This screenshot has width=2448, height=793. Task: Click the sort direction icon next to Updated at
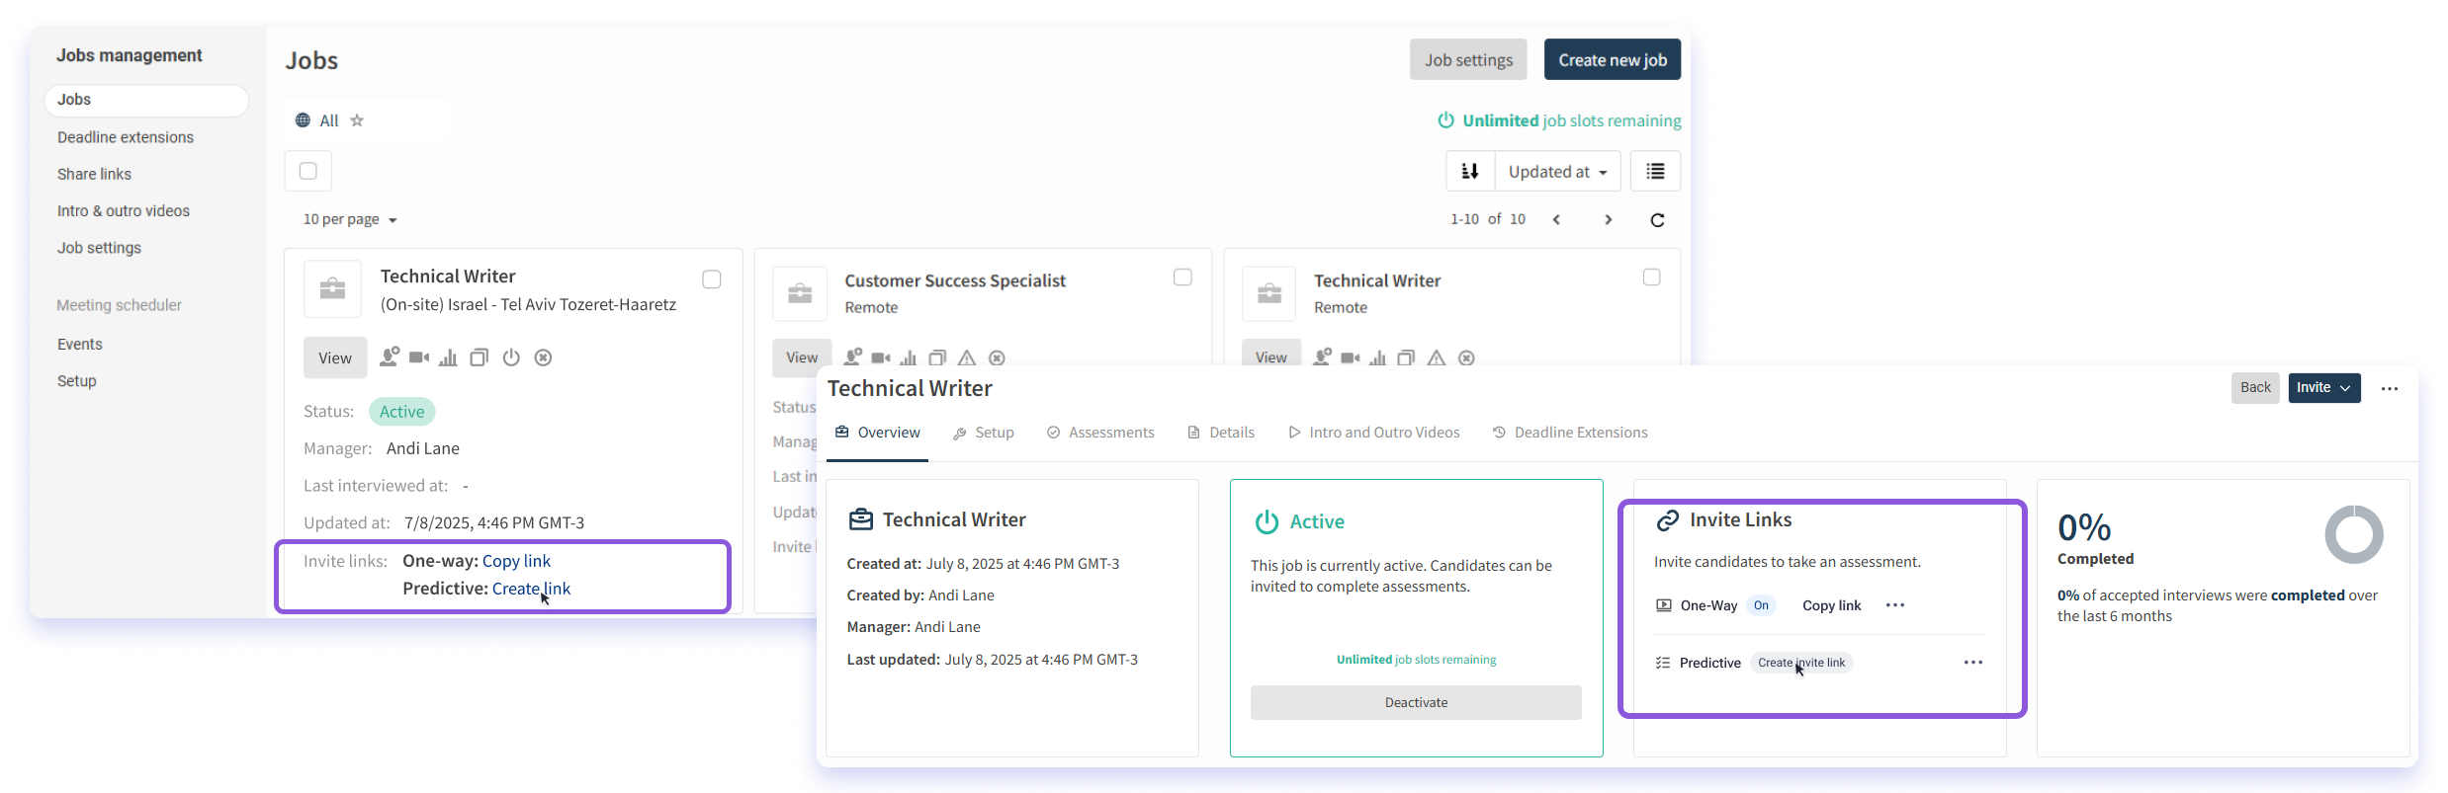coord(1470,171)
